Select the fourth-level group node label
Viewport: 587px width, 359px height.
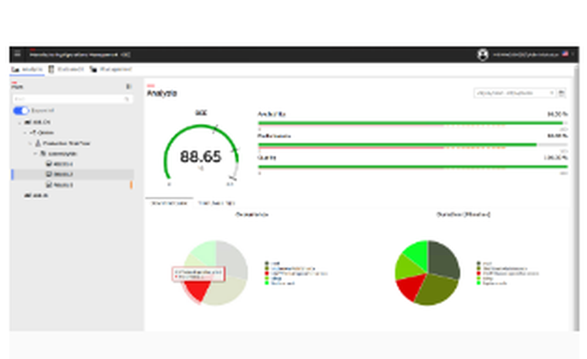point(63,154)
